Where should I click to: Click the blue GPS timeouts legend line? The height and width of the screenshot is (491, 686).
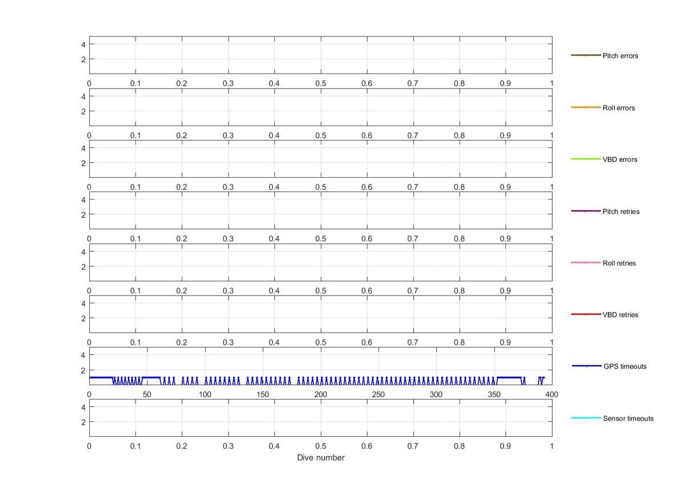tap(587, 366)
